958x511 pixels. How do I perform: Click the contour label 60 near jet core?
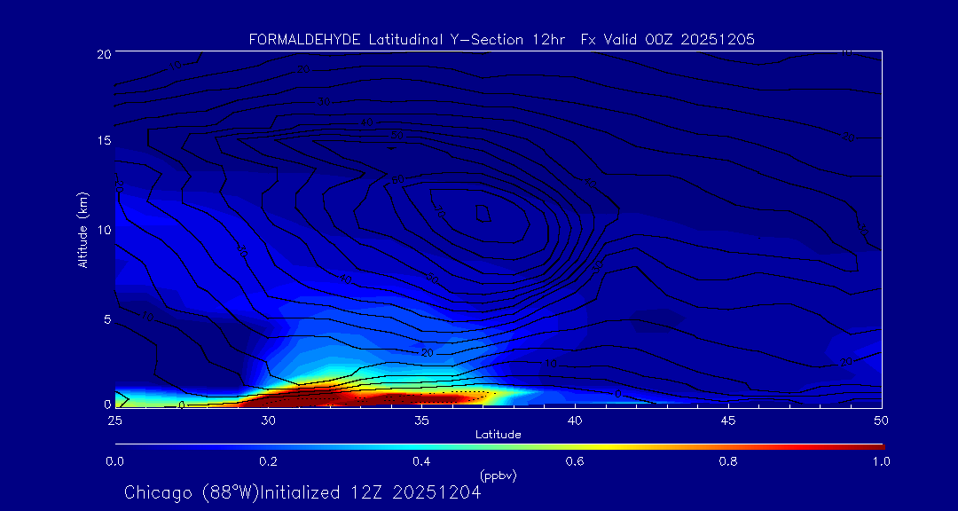coord(398,179)
